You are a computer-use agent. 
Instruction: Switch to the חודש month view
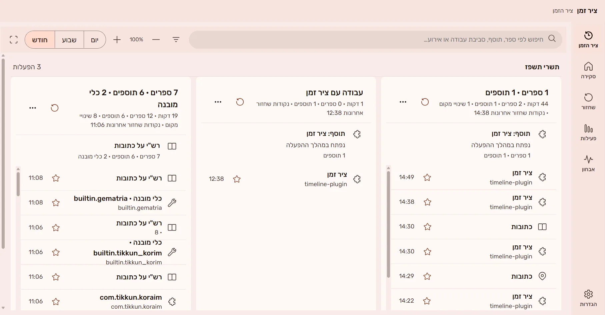(x=40, y=40)
